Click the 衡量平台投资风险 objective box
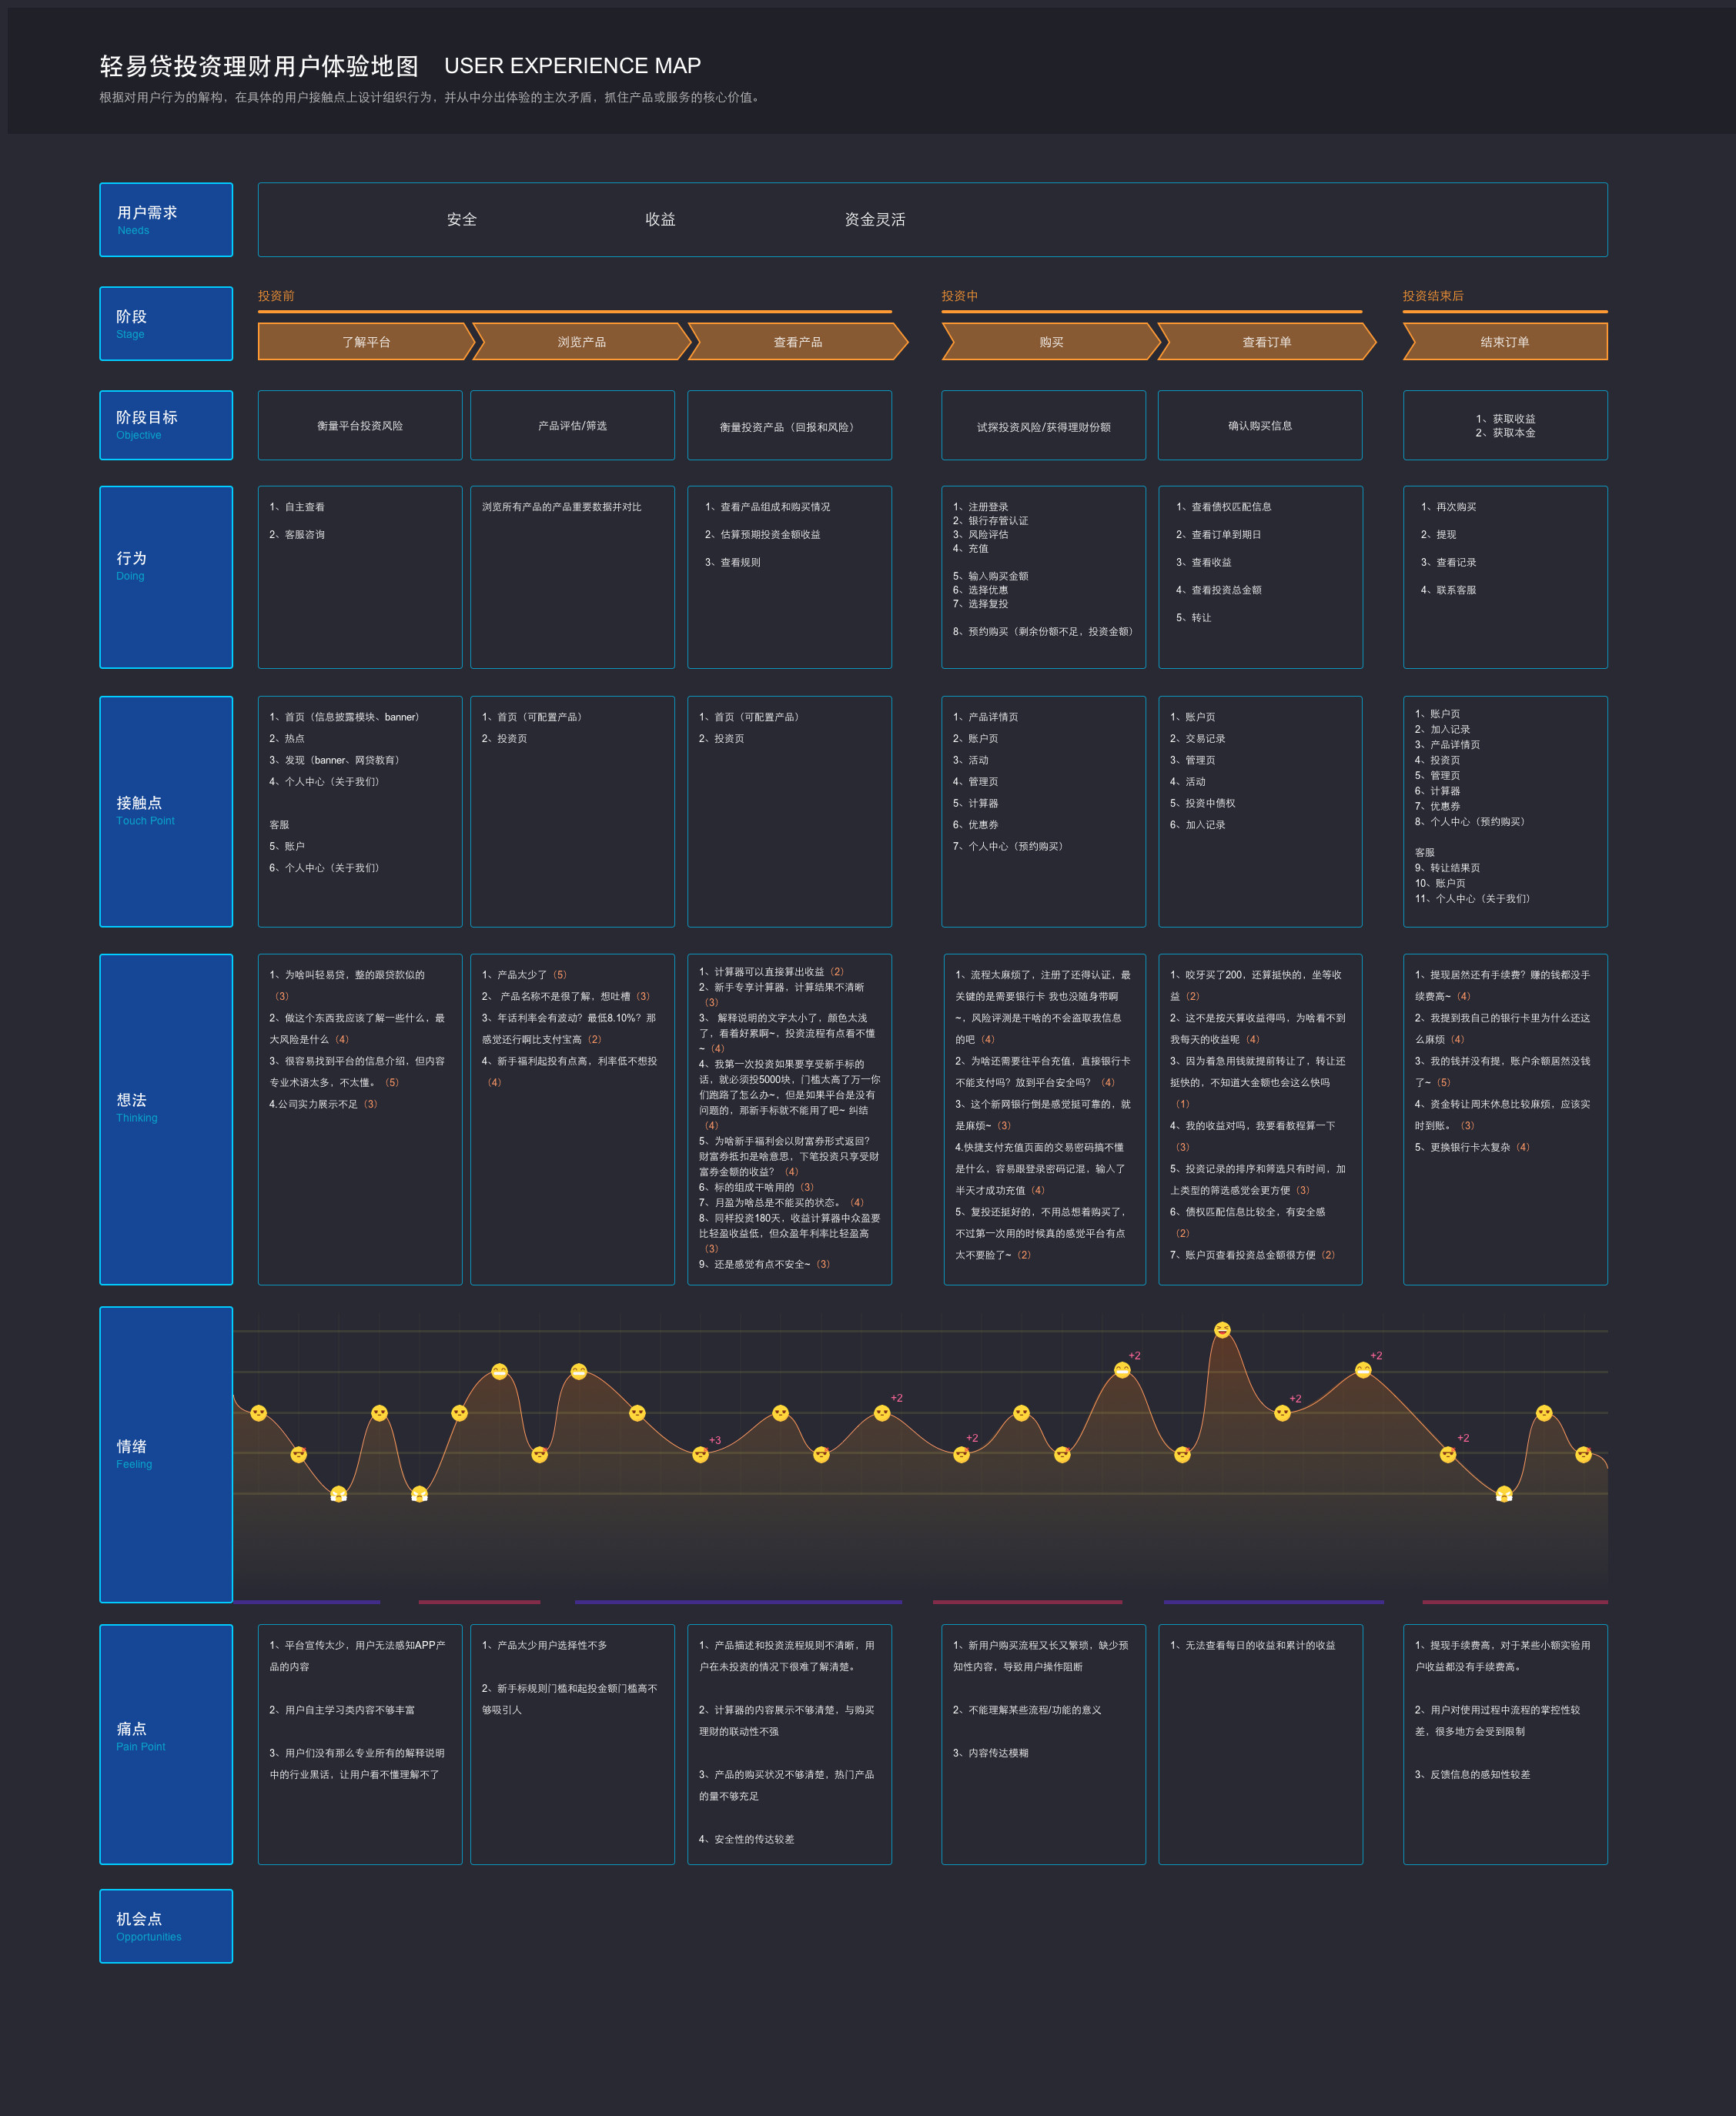1736x2116 pixels. pos(360,426)
